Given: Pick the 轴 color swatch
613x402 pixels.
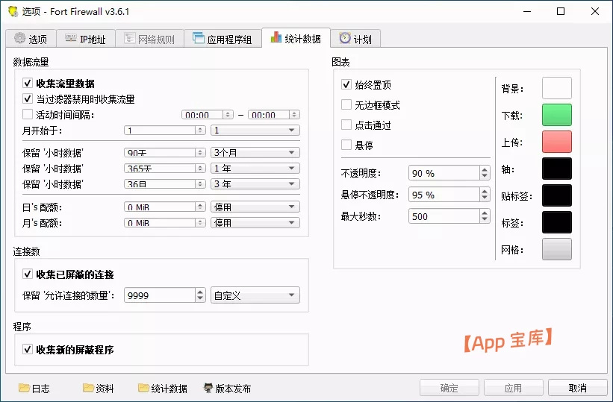Looking at the screenshot, I should 557,169.
